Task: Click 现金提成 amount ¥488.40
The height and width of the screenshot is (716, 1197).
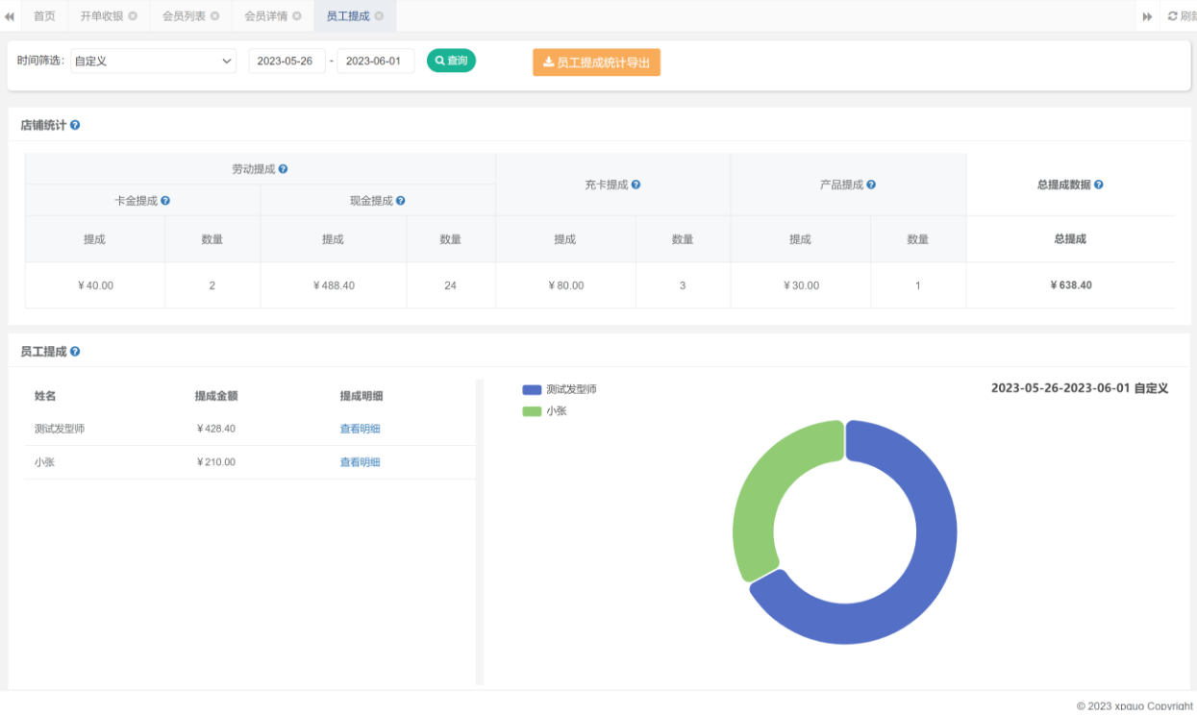Action: click(334, 285)
